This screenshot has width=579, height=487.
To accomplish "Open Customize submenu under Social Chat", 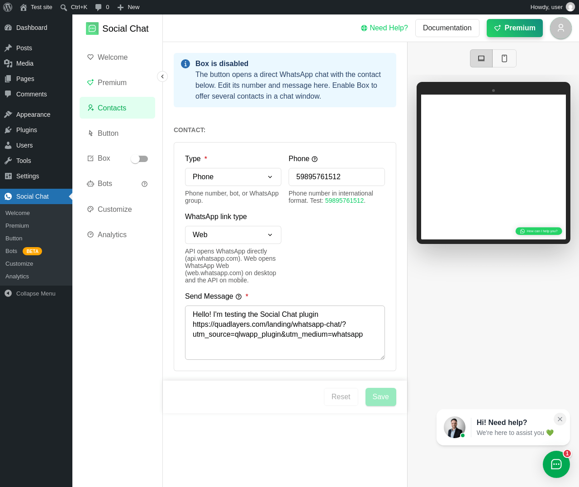I will pyautogui.click(x=36, y=264).
